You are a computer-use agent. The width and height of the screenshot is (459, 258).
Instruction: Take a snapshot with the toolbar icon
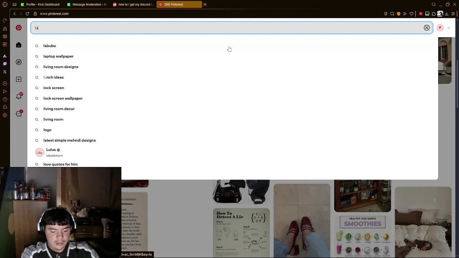[x=392, y=14]
